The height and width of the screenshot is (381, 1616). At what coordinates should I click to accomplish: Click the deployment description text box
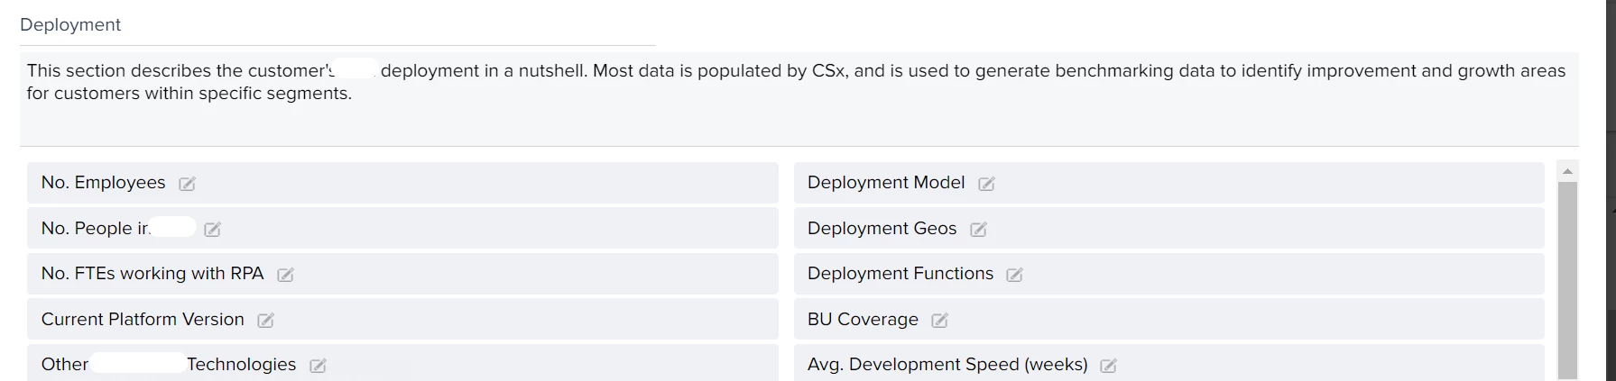pyautogui.click(x=799, y=99)
